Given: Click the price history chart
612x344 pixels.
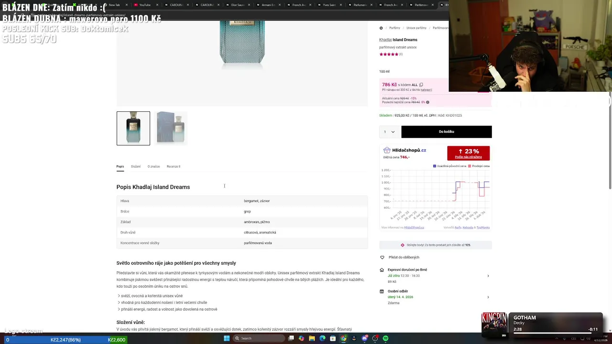Looking at the screenshot, I should click(436, 196).
